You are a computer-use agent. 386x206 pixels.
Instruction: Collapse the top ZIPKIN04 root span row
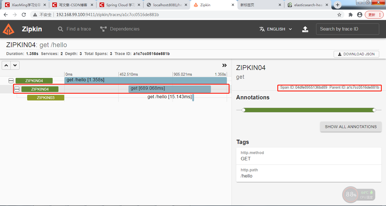pyautogui.click(x=11, y=81)
